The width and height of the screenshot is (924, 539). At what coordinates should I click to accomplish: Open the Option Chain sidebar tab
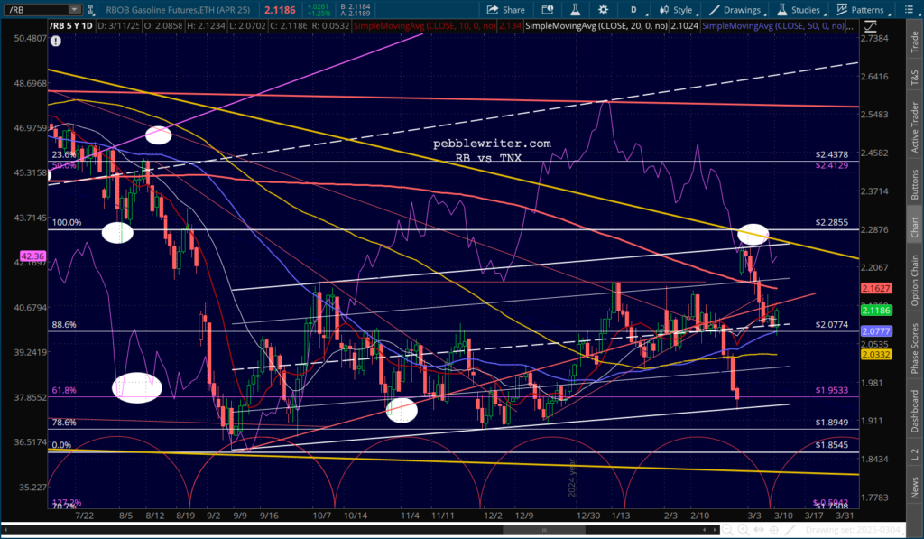[x=915, y=280]
